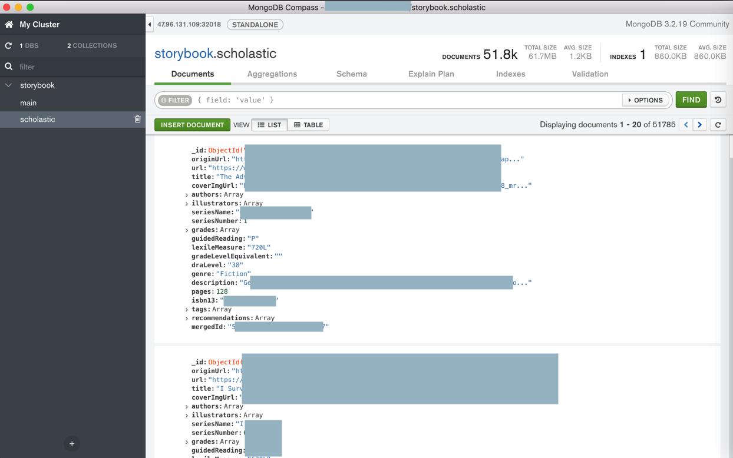This screenshot has height=458, width=733.
Task: Click the DOCUMENTS 51.8k statistic
Action: pos(480,55)
